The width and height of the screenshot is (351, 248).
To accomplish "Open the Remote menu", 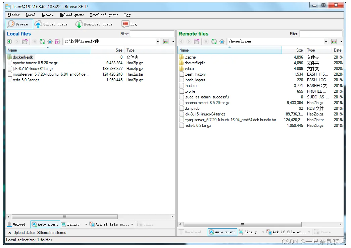I will [48, 15].
